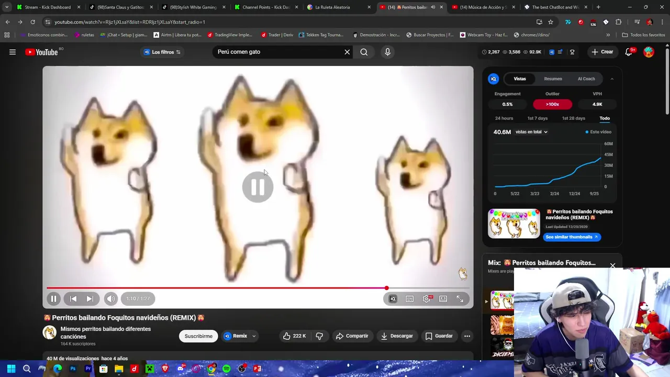Skip to next video in playlist

click(90, 298)
